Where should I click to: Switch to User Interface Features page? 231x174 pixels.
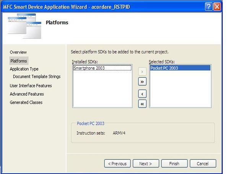31,85
